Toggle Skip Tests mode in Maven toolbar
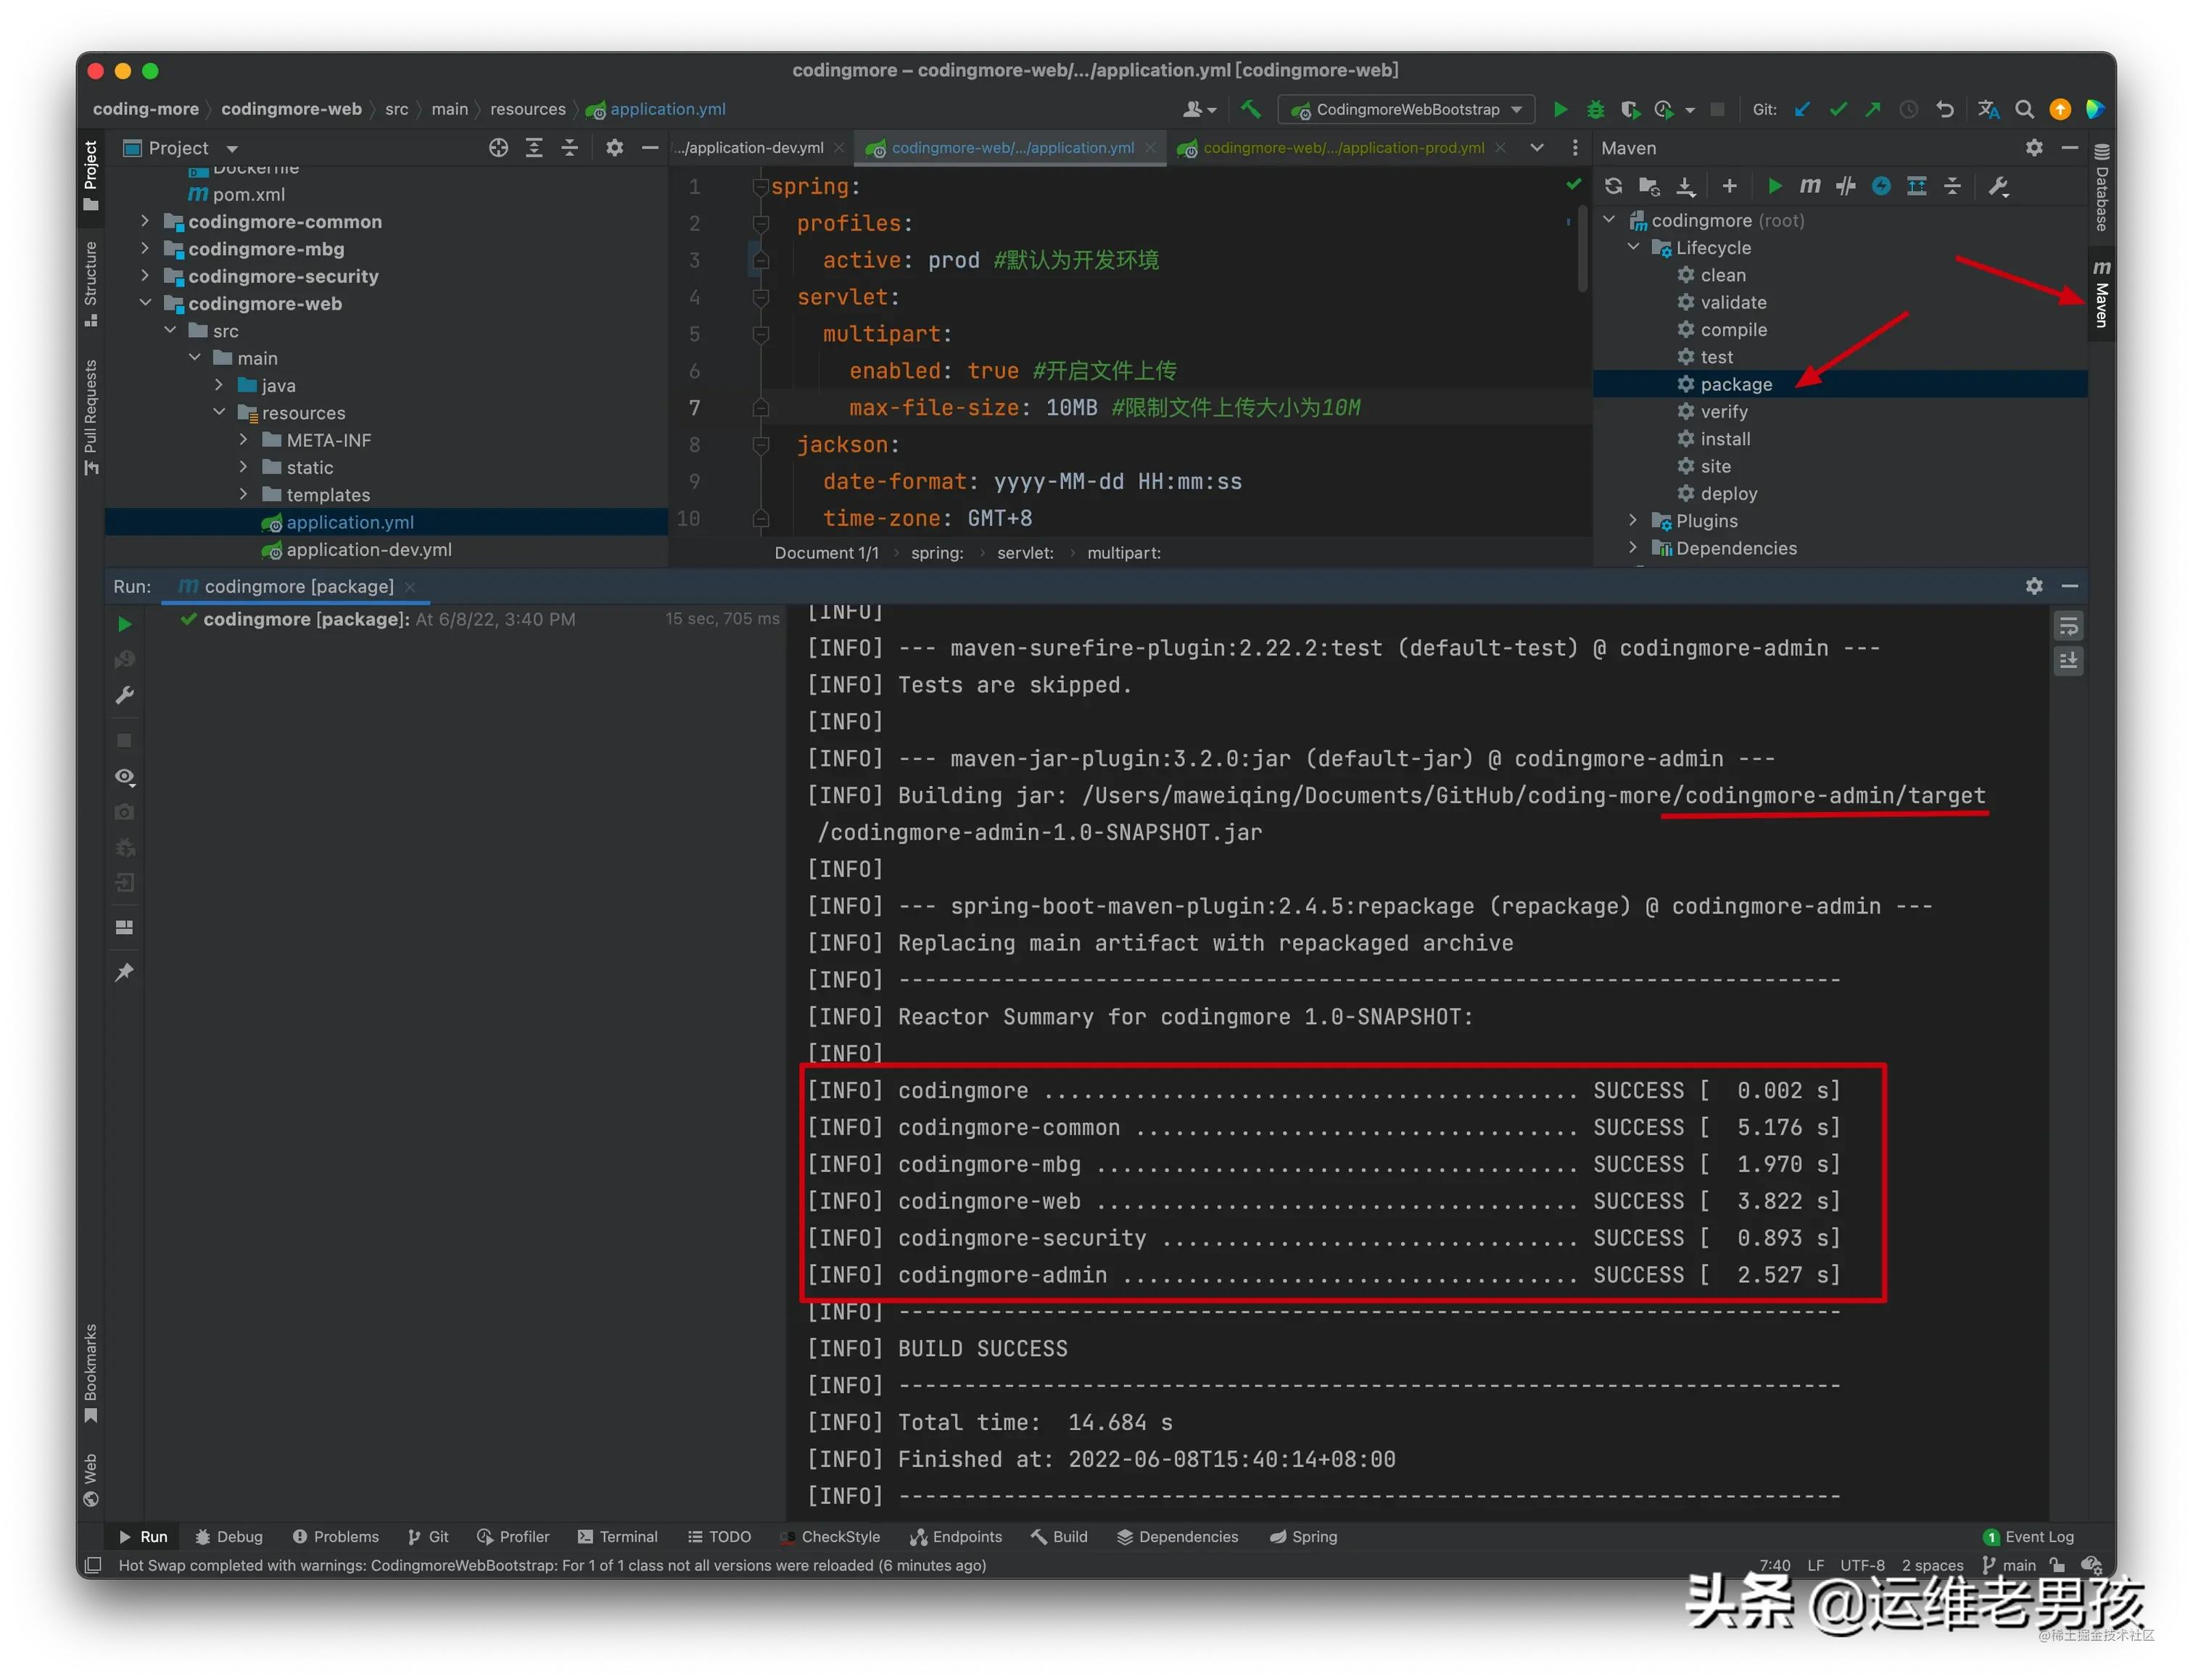The width and height of the screenshot is (2193, 1680). coord(1846,185)
